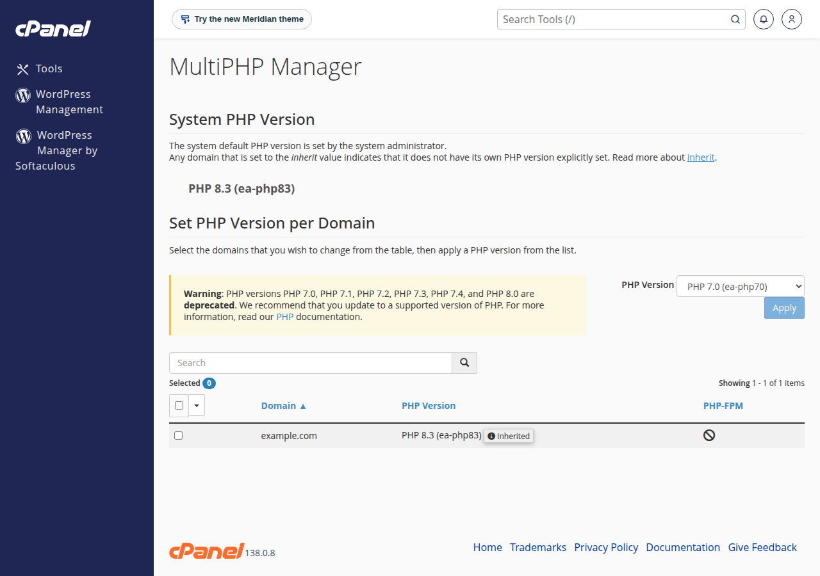Viewport: 820px width, 576px height.
Task: Open WordPress Manager by Softaculous
Action: 57,150
